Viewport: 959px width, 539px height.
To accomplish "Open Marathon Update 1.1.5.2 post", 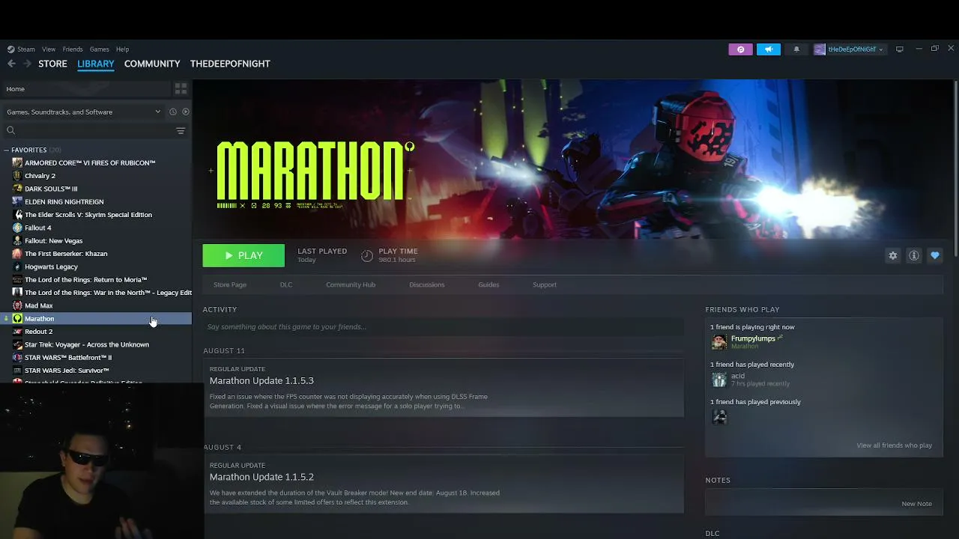I will [444, 484].
